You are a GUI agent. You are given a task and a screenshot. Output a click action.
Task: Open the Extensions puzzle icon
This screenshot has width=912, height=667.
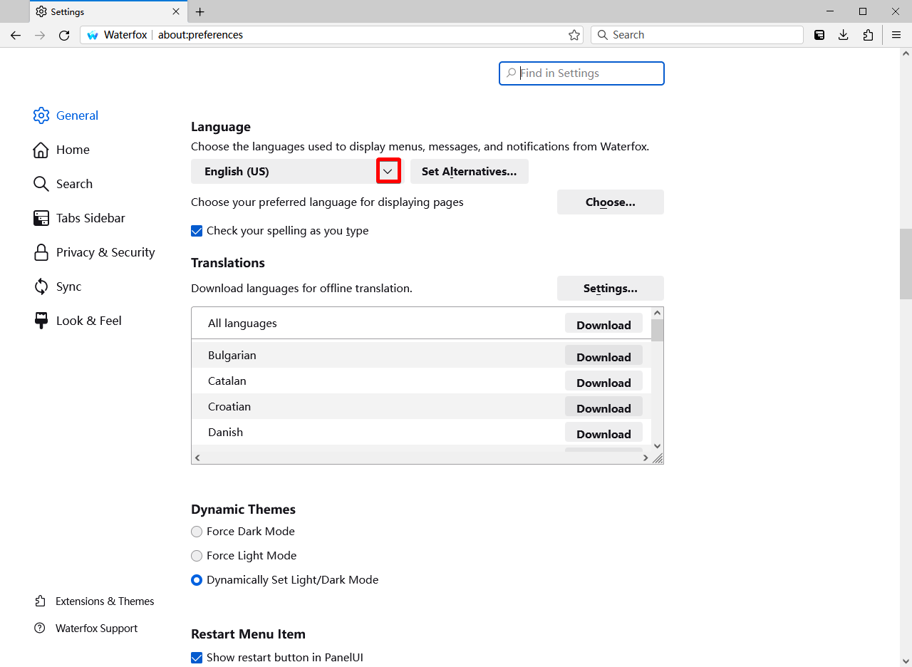pos(868,35)
